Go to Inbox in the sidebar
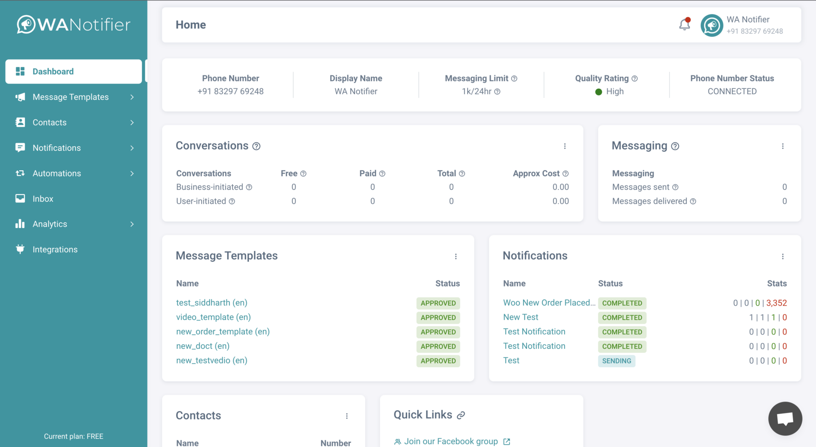Image resolution: width=816 pixels, height=447 pixels. (43, 199)
